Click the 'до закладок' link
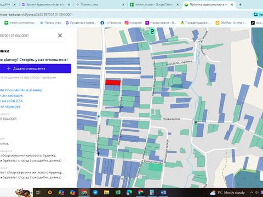This screenshot has height=197, width=263. 12,95
